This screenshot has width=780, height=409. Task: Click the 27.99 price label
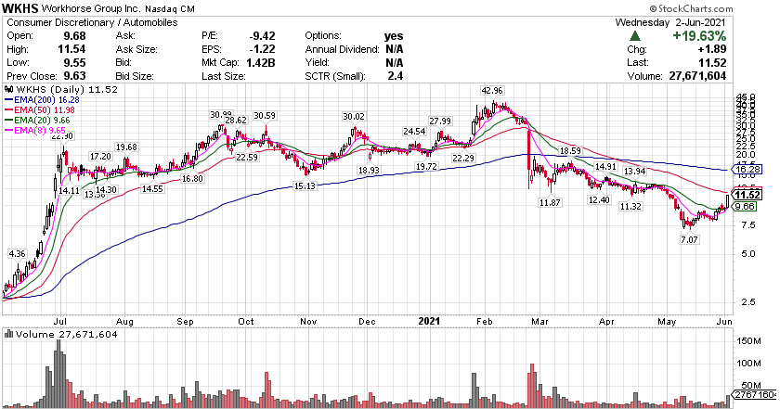[x=440, y=121]
